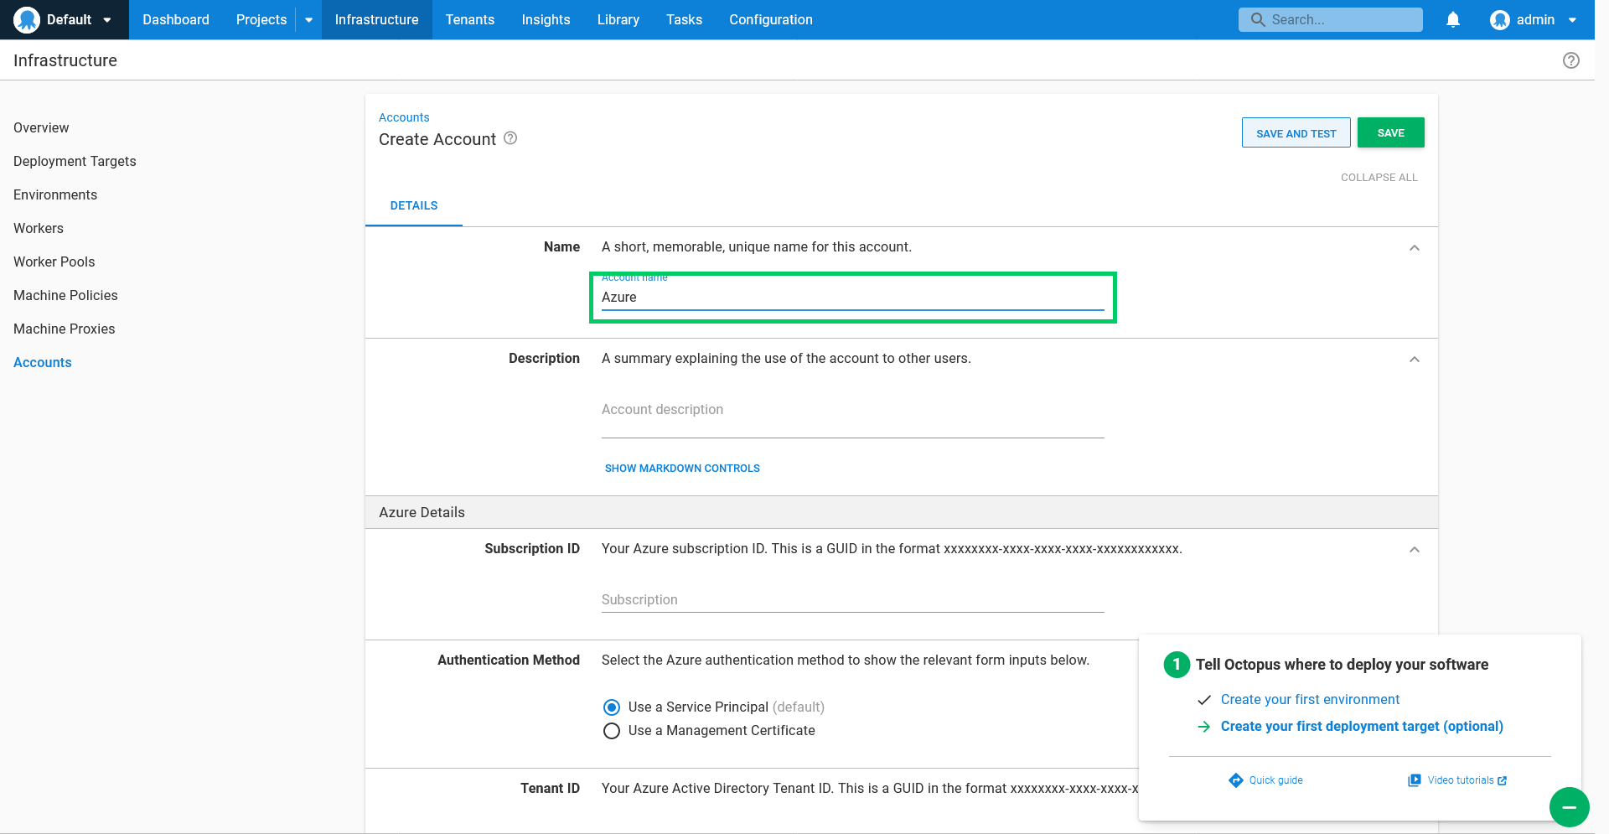This screenshot has width=1609, height=834.
Task: Click Create your first environment link
Action: [x=1310, y=699]
